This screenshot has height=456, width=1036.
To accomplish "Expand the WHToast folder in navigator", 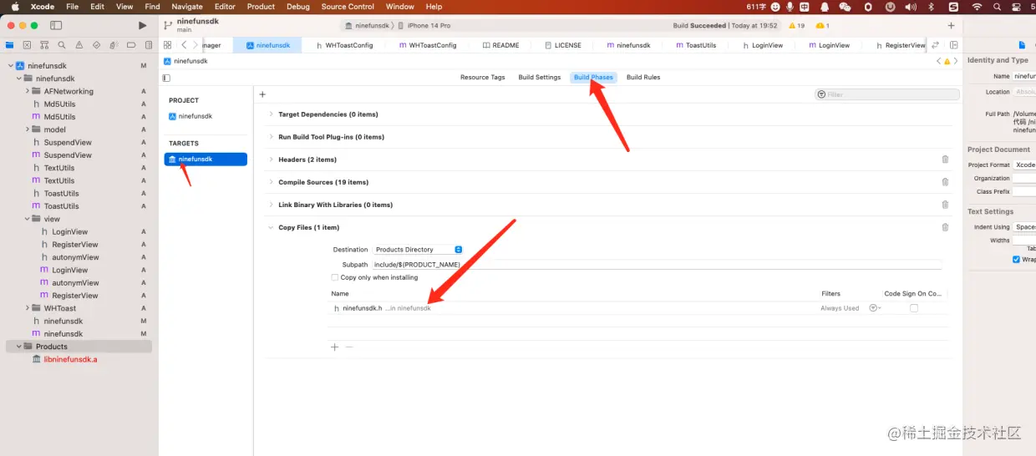I will point(27,308).
